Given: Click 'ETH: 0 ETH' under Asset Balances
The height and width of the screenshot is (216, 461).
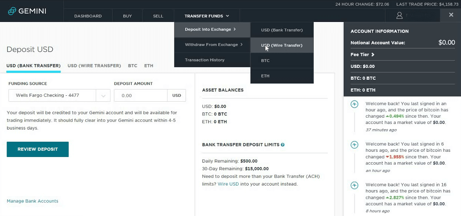Looking at the screenshot, I should pyautogui.click(x=215, y=122).
